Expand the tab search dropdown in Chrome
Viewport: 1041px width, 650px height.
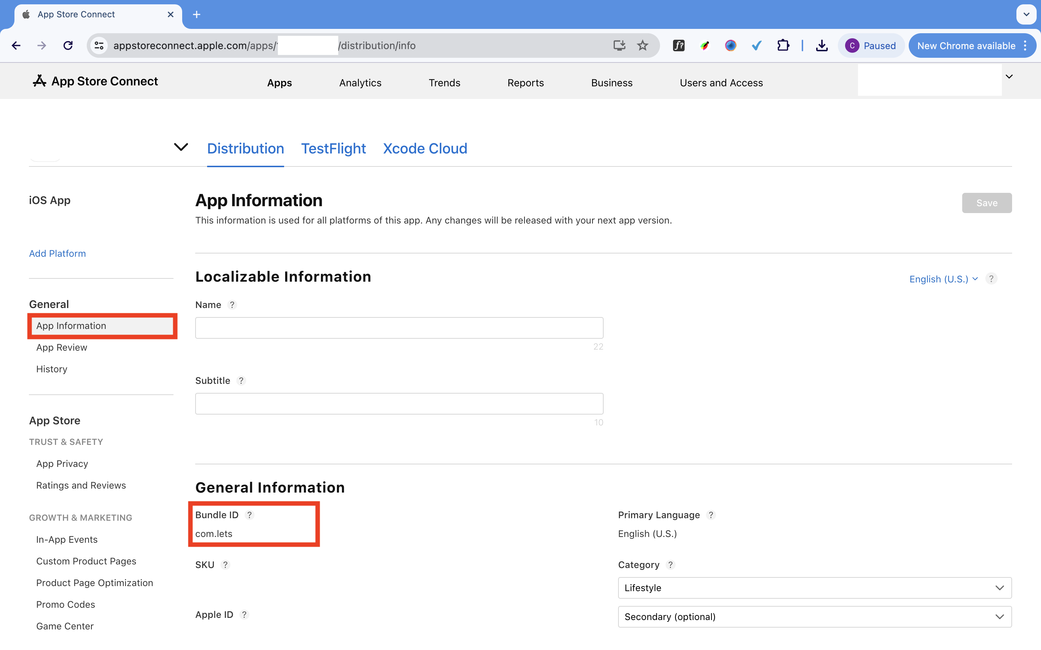[x=1027, y=14]
